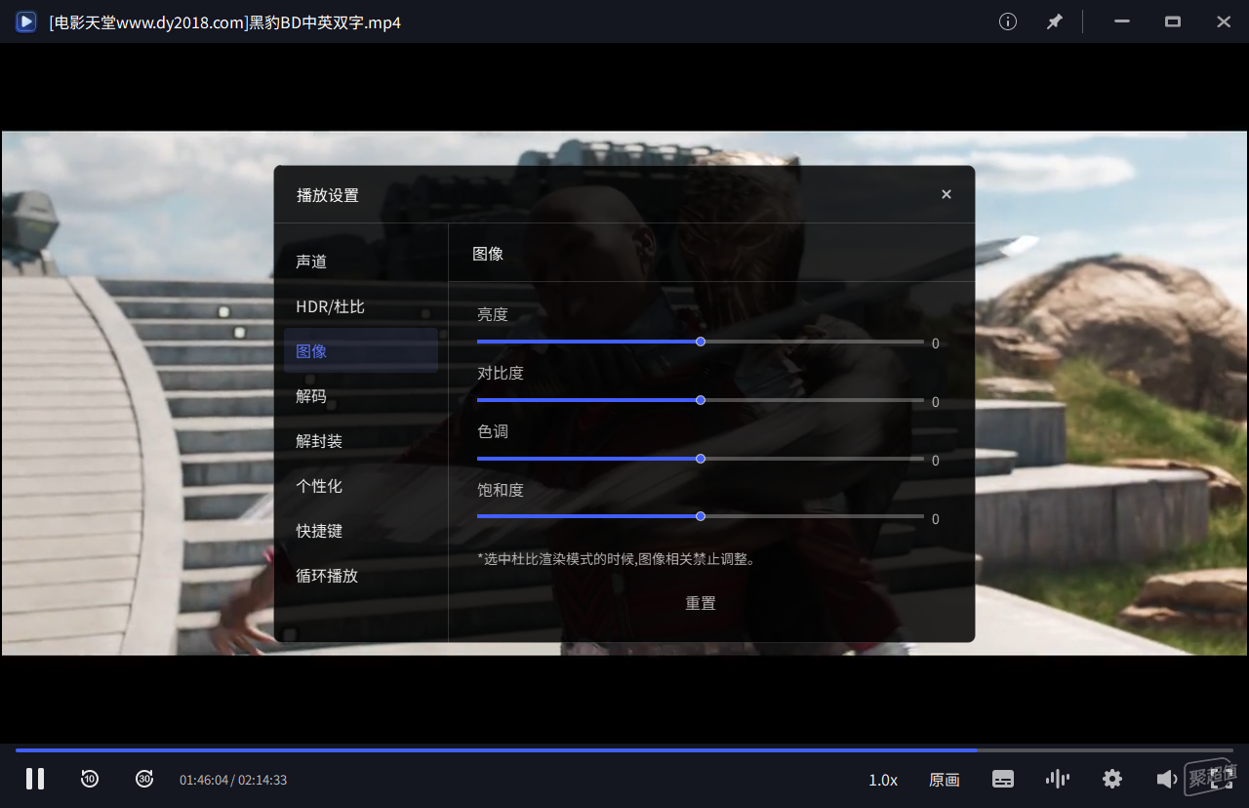1249x808 pixels.
Task: Close the 播放设置 dialog
Action: 946,194
